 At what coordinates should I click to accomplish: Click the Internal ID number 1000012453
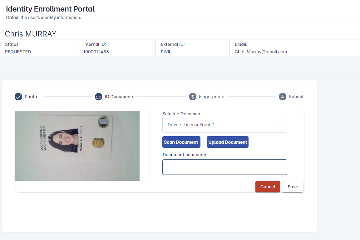click(x=96, y=52)
